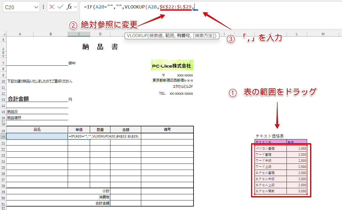Click the 範囲 argument in the tooltip

170,36
